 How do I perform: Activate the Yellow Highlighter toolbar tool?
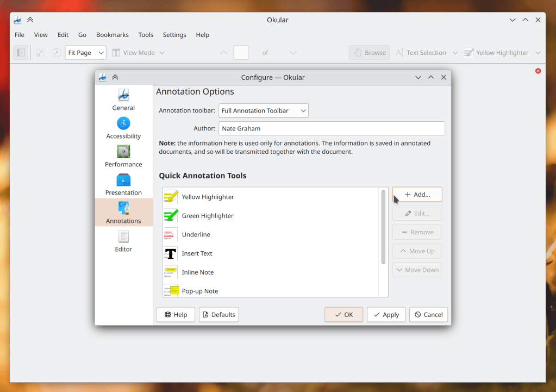(496, 53)
